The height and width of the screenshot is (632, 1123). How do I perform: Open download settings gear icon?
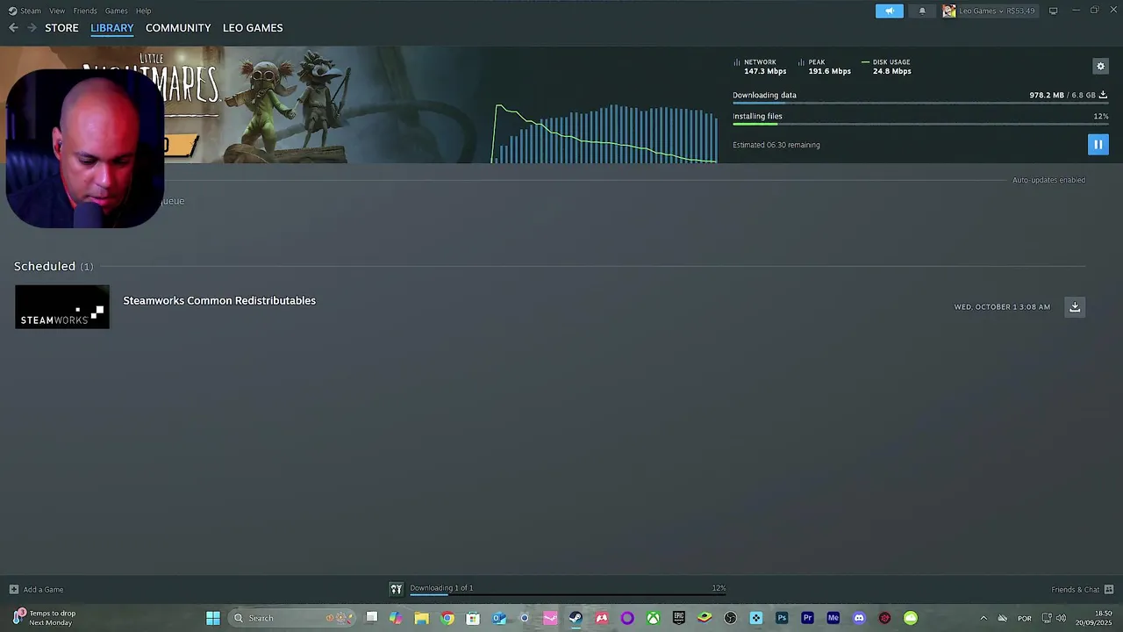(1100, 66)
